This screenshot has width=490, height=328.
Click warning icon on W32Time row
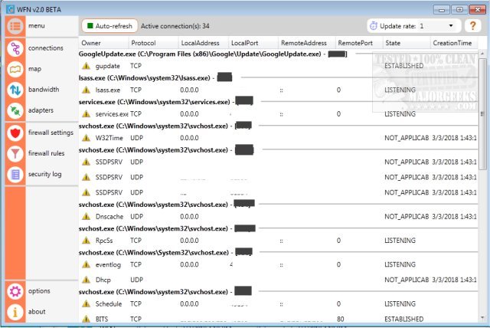pyautogui.click(x=86, y=138)
